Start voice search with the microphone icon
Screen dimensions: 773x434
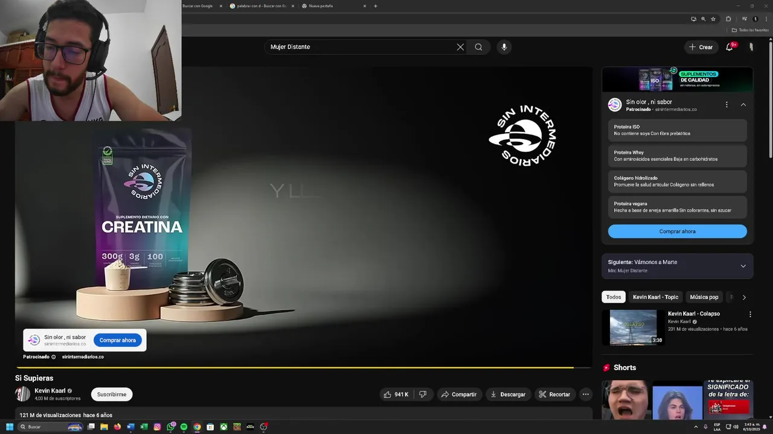(x=504, y=47)
